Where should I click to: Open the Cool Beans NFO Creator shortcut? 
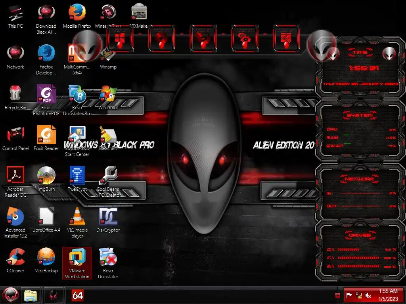coord(108,182)
